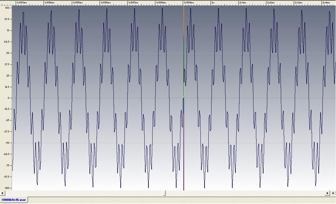Click the -25 amplitude scale label
336x204 pixels.
pos(8,120)
